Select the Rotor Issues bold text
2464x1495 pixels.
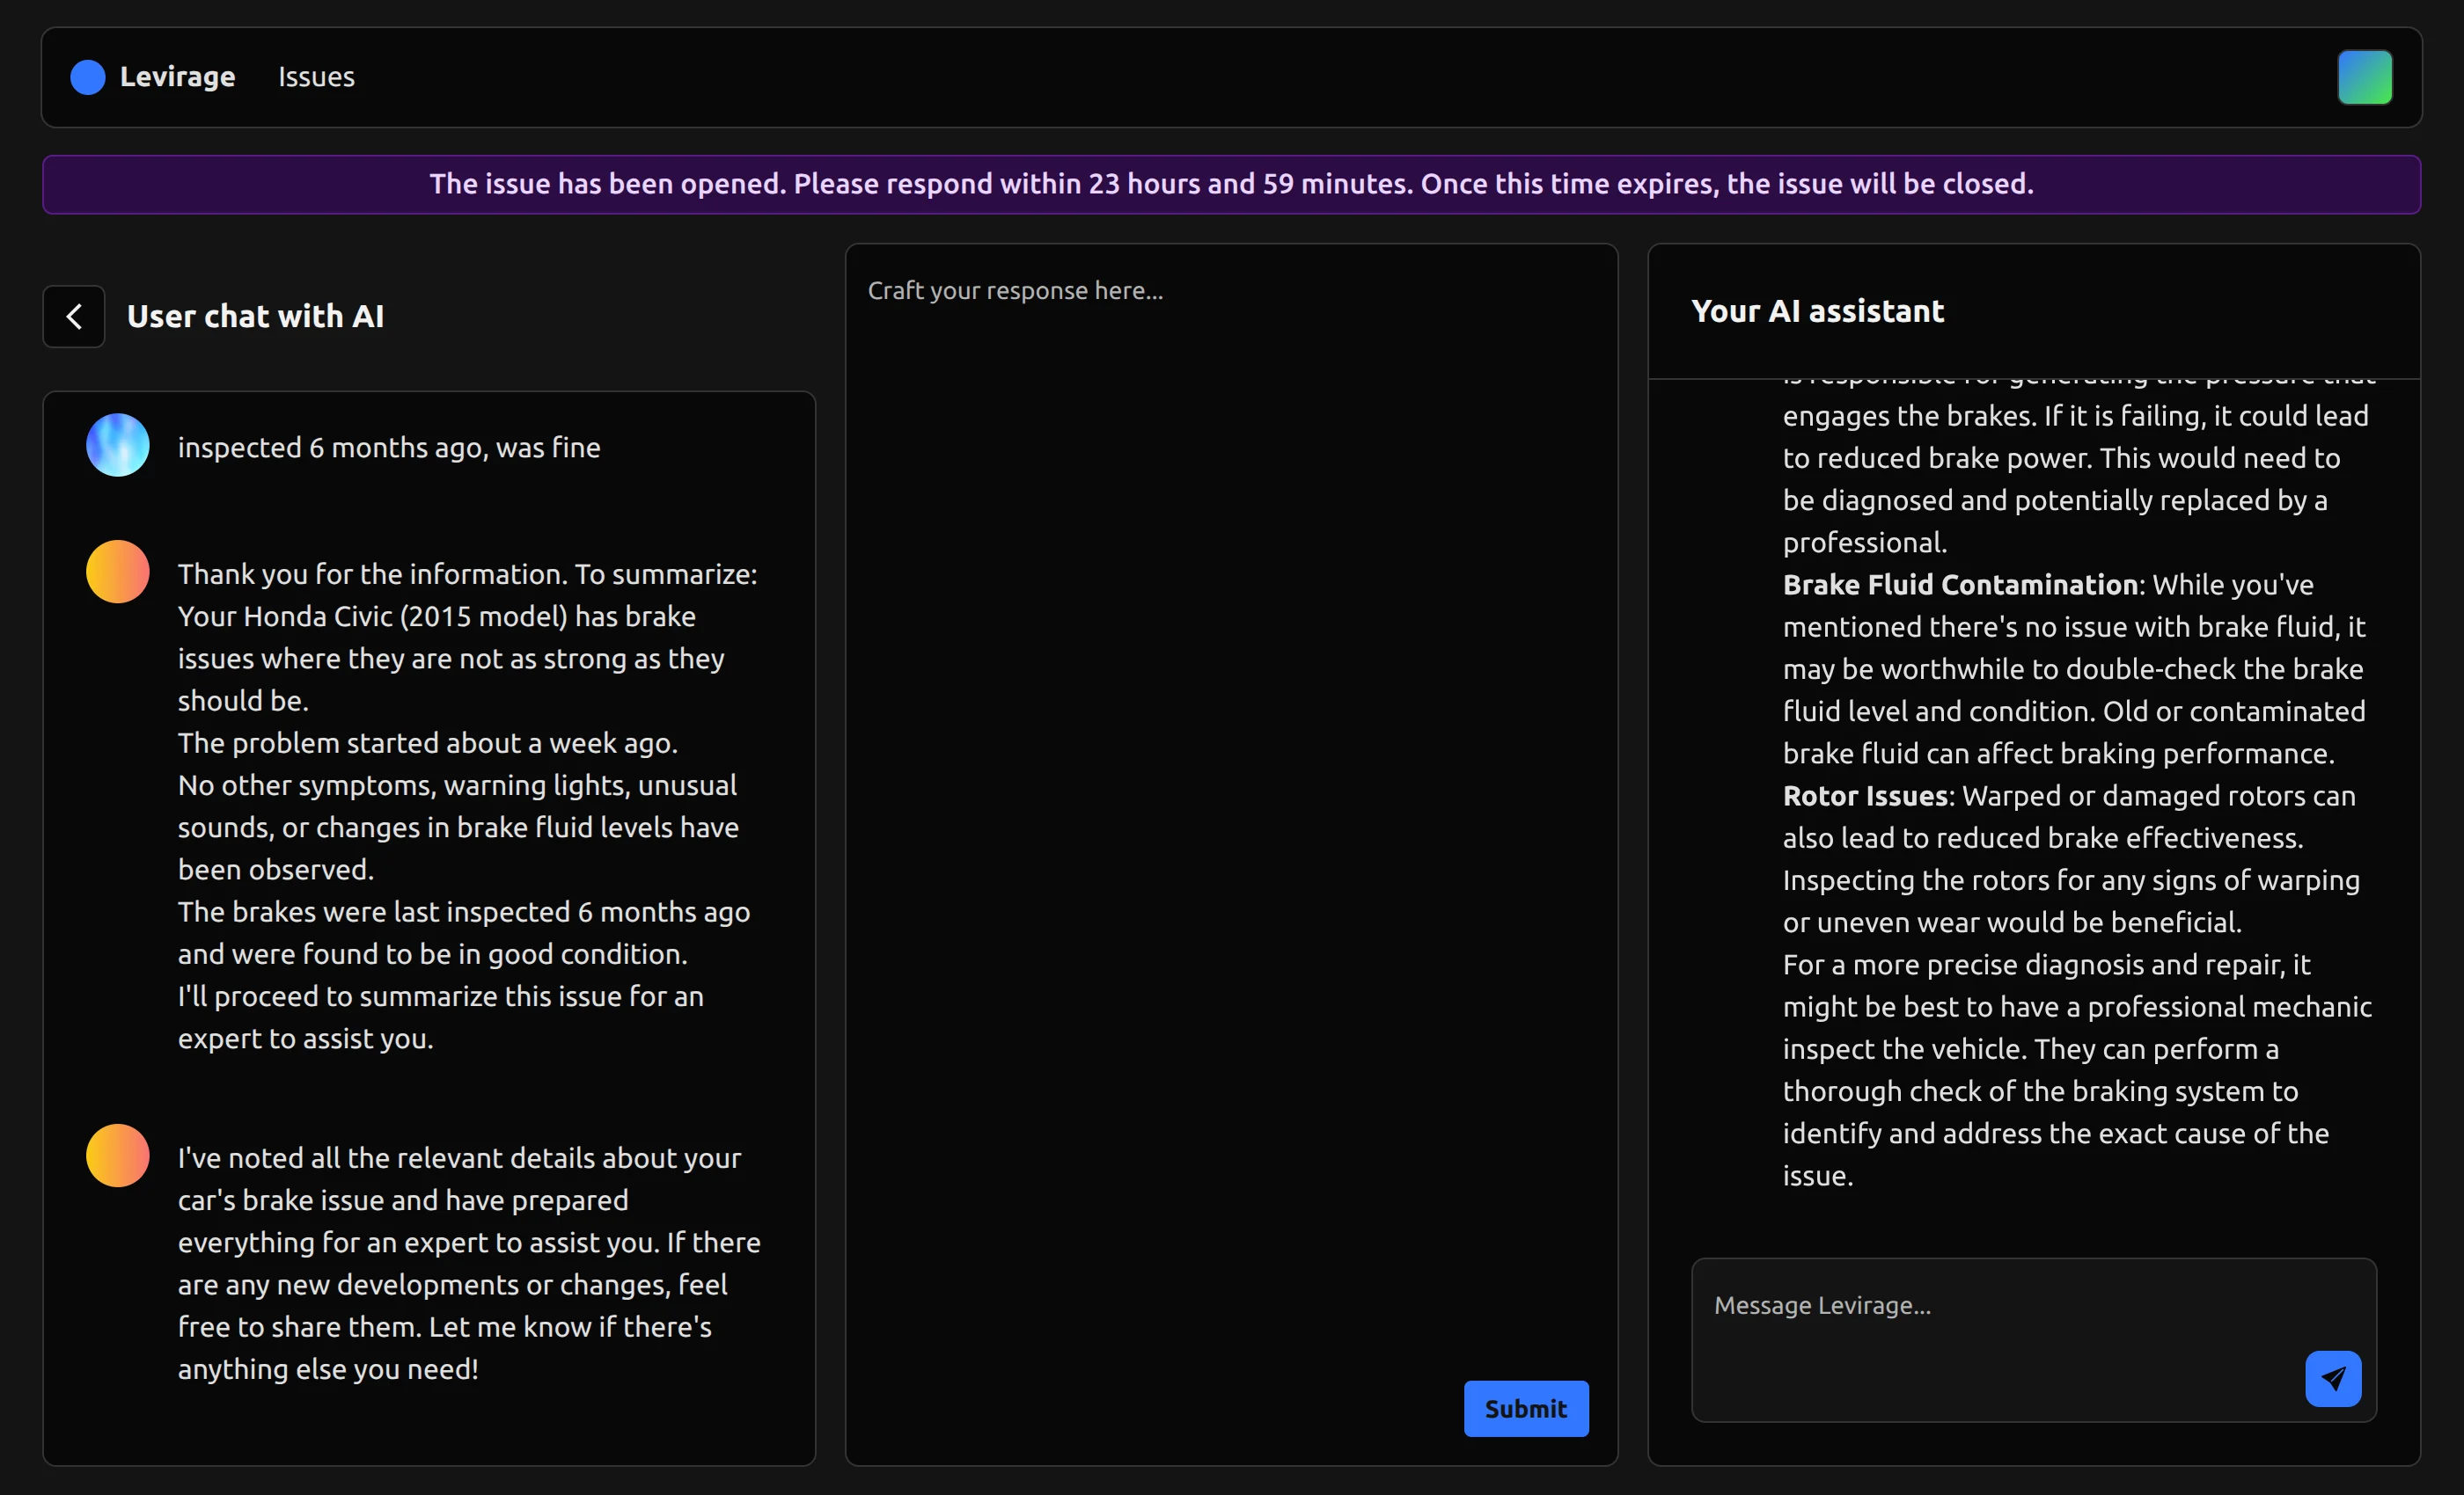click(1865, 796)
